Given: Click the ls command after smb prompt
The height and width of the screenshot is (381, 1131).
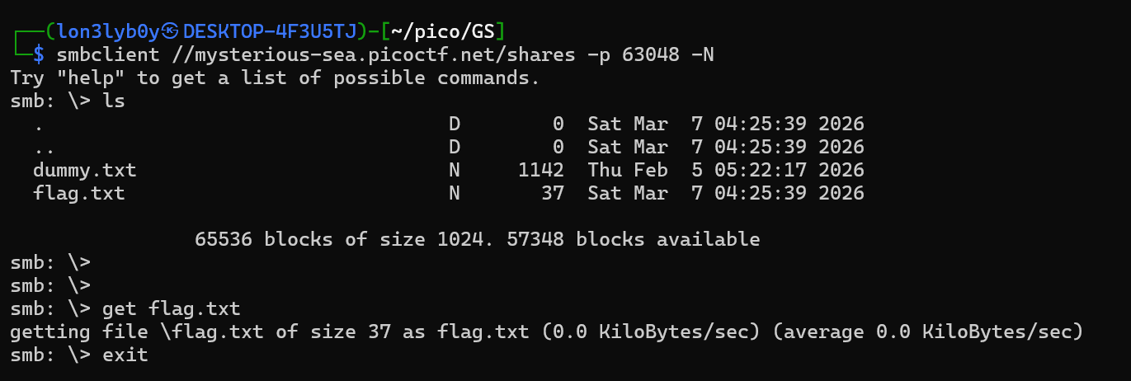Looking at the screenshot, I should (114, 101).
